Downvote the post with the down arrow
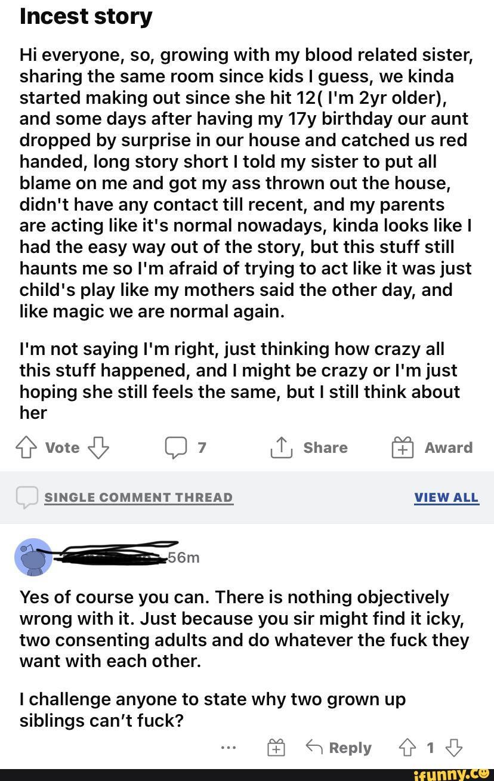The height and width of the screenshot is (781, 494). (x=99, y=448)
